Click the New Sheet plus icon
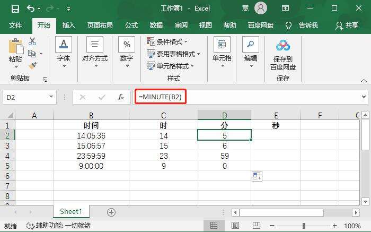The image size is (371, 232). coord(111,212)
